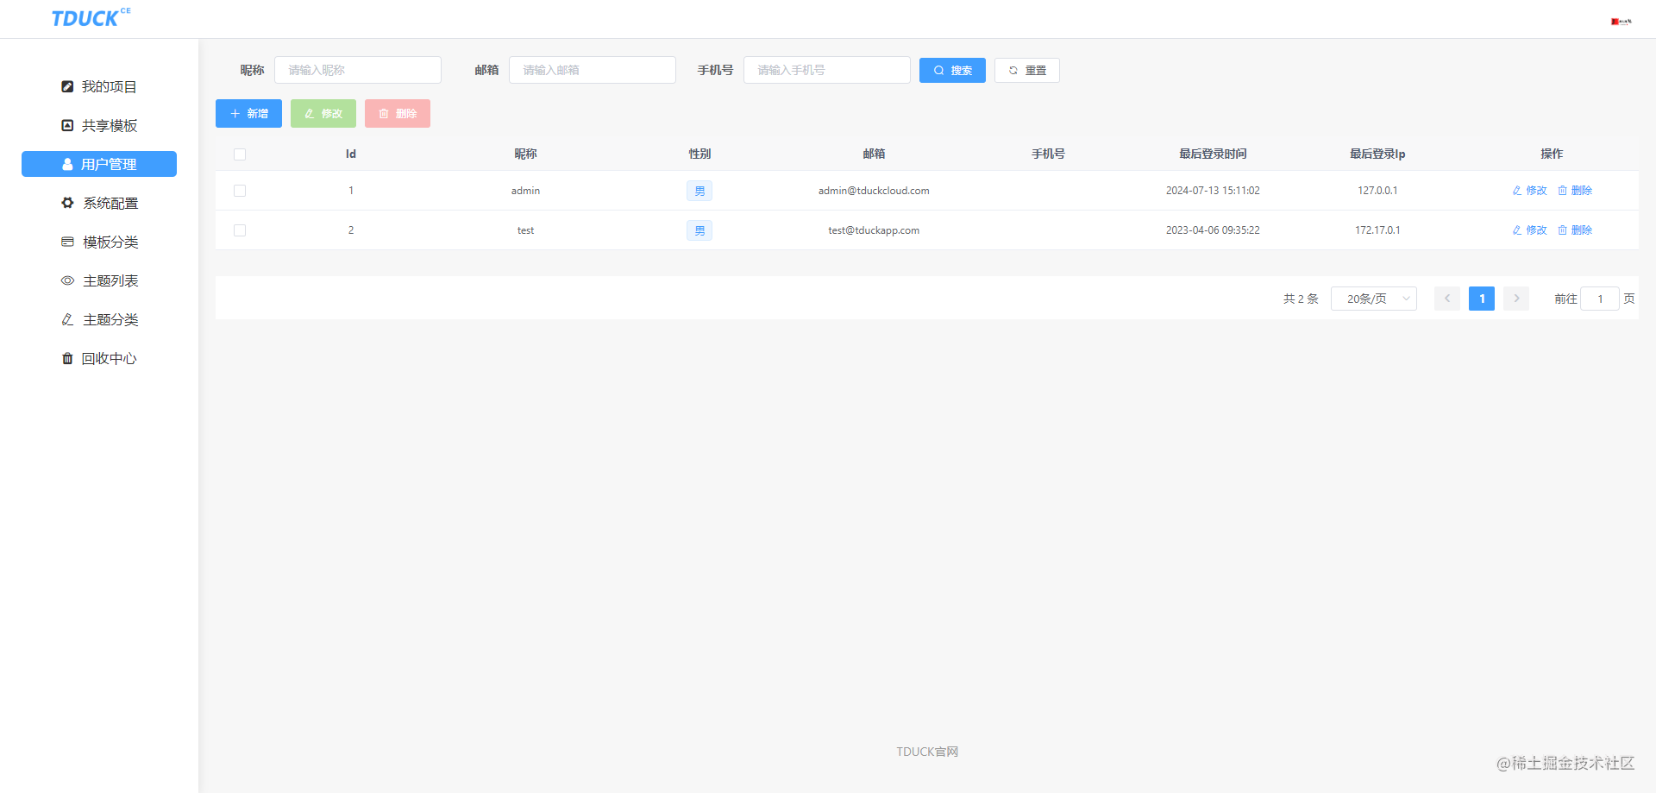The height and width of the screenshot is (793, 1656).
Task: Click the blue 搜索 button
Action: [952, 70]
